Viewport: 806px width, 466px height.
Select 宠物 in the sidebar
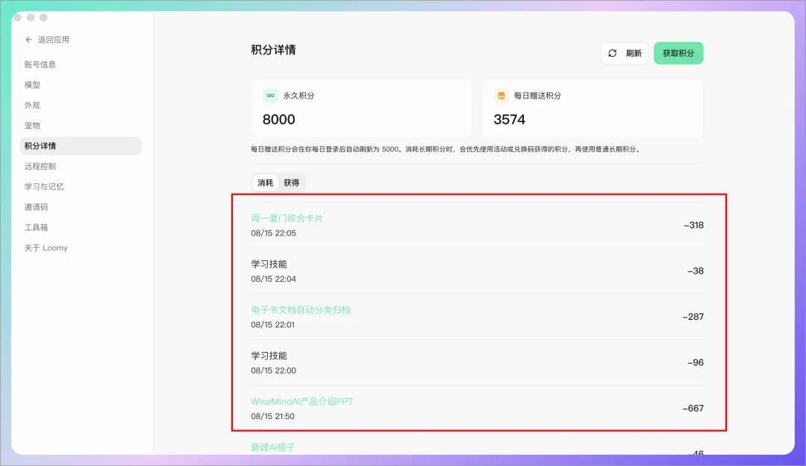(x=81, y=125)
